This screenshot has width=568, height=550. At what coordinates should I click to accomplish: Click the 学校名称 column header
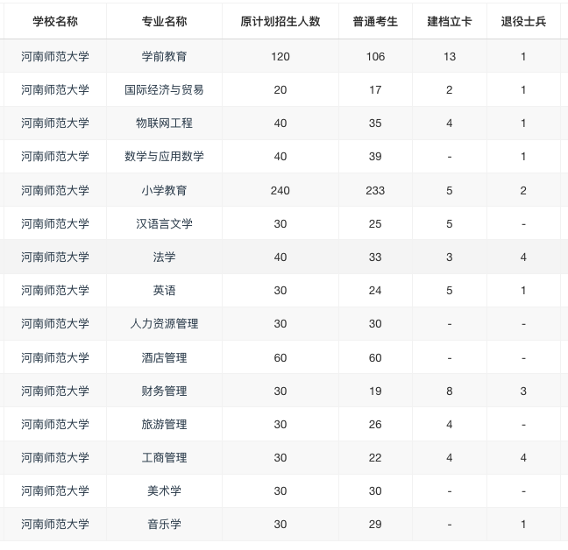(55, 21)
